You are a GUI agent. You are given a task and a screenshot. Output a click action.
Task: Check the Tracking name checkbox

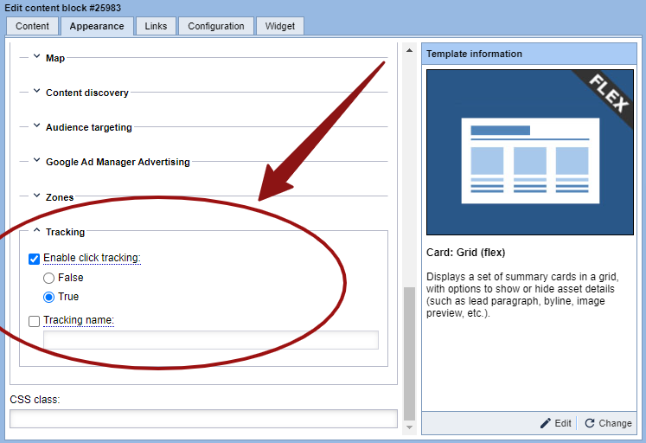(35, 321)
